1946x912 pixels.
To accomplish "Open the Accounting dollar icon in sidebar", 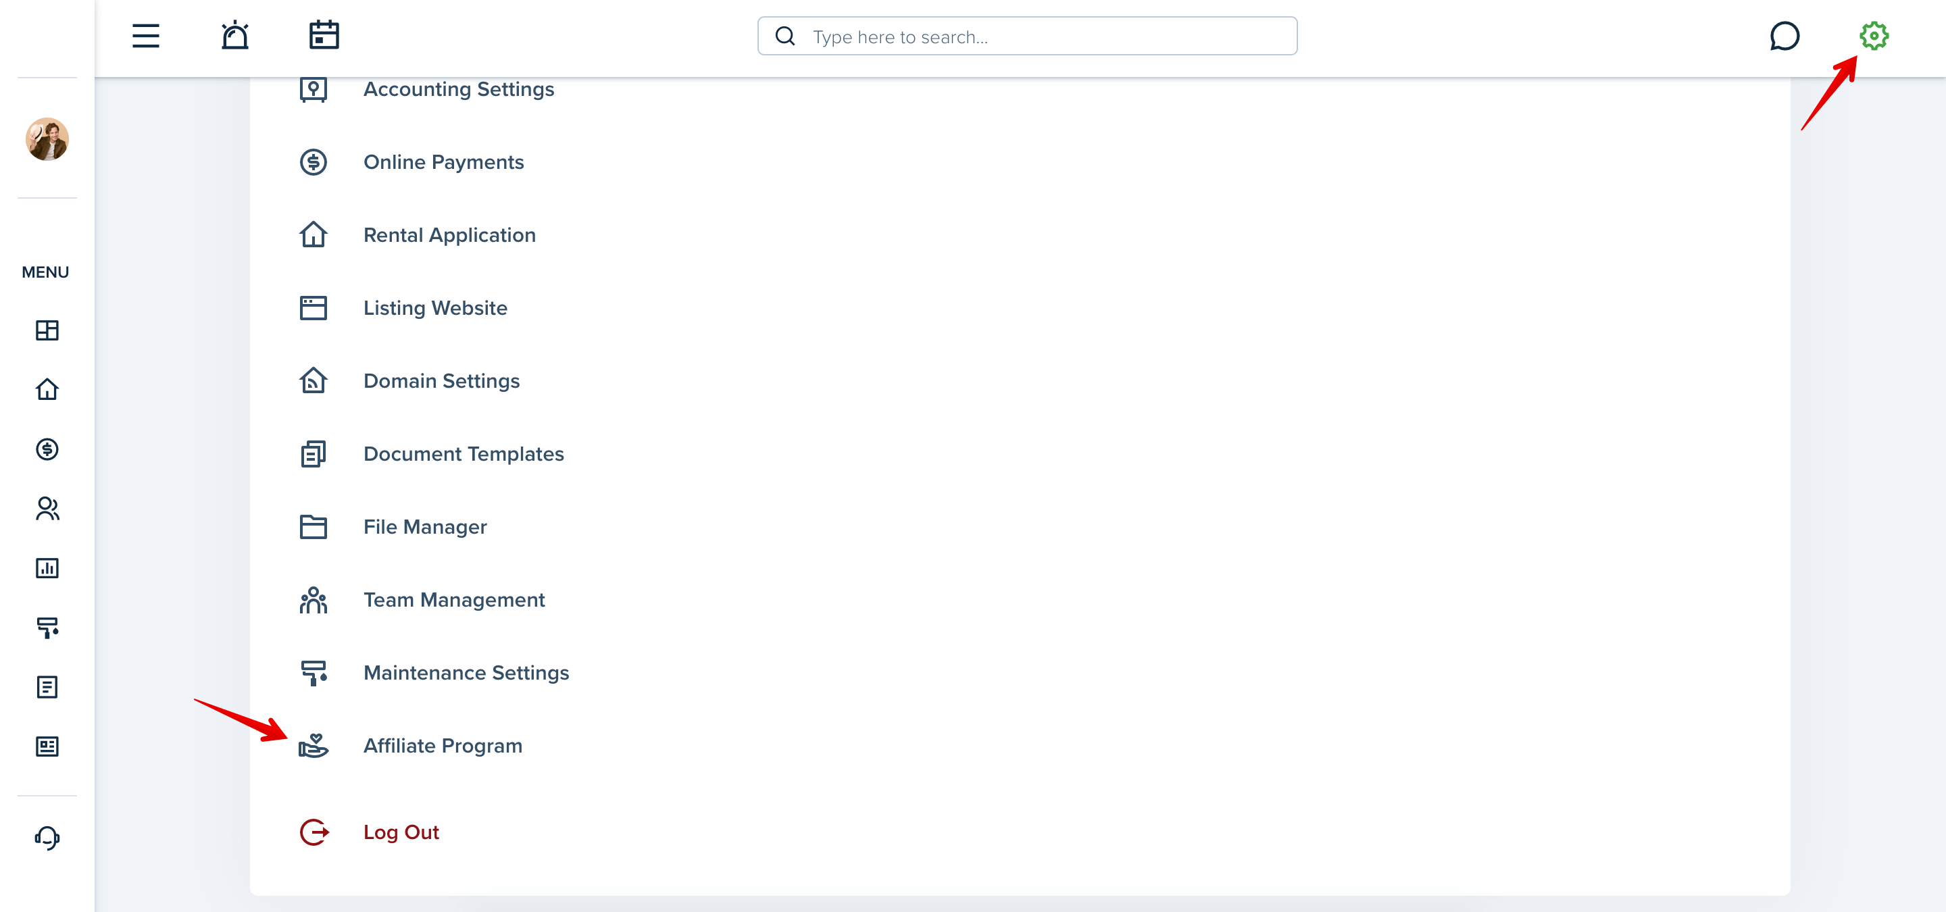I will (x=47, y=449).
